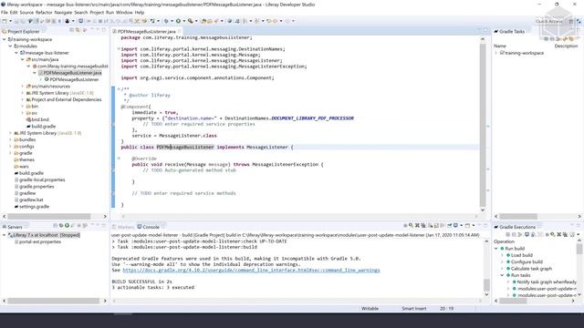Click Remove All Terminated Launches in Console toolbar
Image resolution: width=584 pixels, height=328 pixels.
pos(423,225)
